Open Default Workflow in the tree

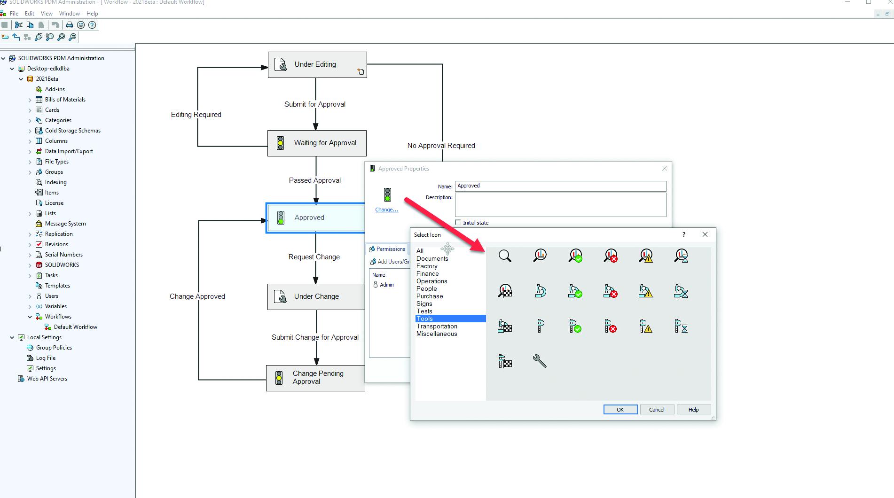tap(75, 327)
